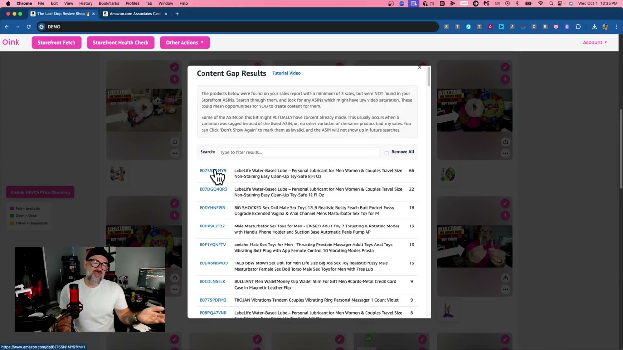Click the Oink logo
623x350 pixels.
pos(11,42)
